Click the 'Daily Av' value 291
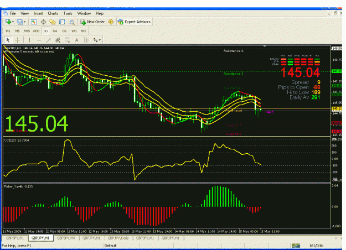346x250 pixels. [316, 97]
